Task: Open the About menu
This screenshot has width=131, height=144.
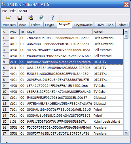Action: click(x=23, y=11)
